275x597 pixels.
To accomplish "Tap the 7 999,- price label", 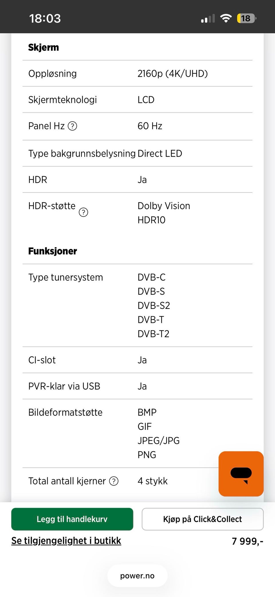I will point(247,541).
